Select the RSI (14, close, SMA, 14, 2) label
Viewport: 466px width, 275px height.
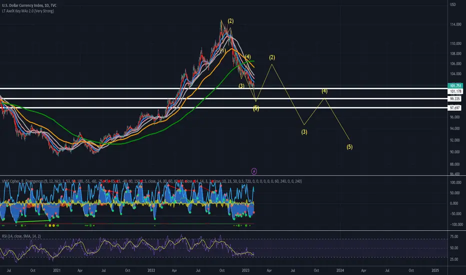click(21, 236)
